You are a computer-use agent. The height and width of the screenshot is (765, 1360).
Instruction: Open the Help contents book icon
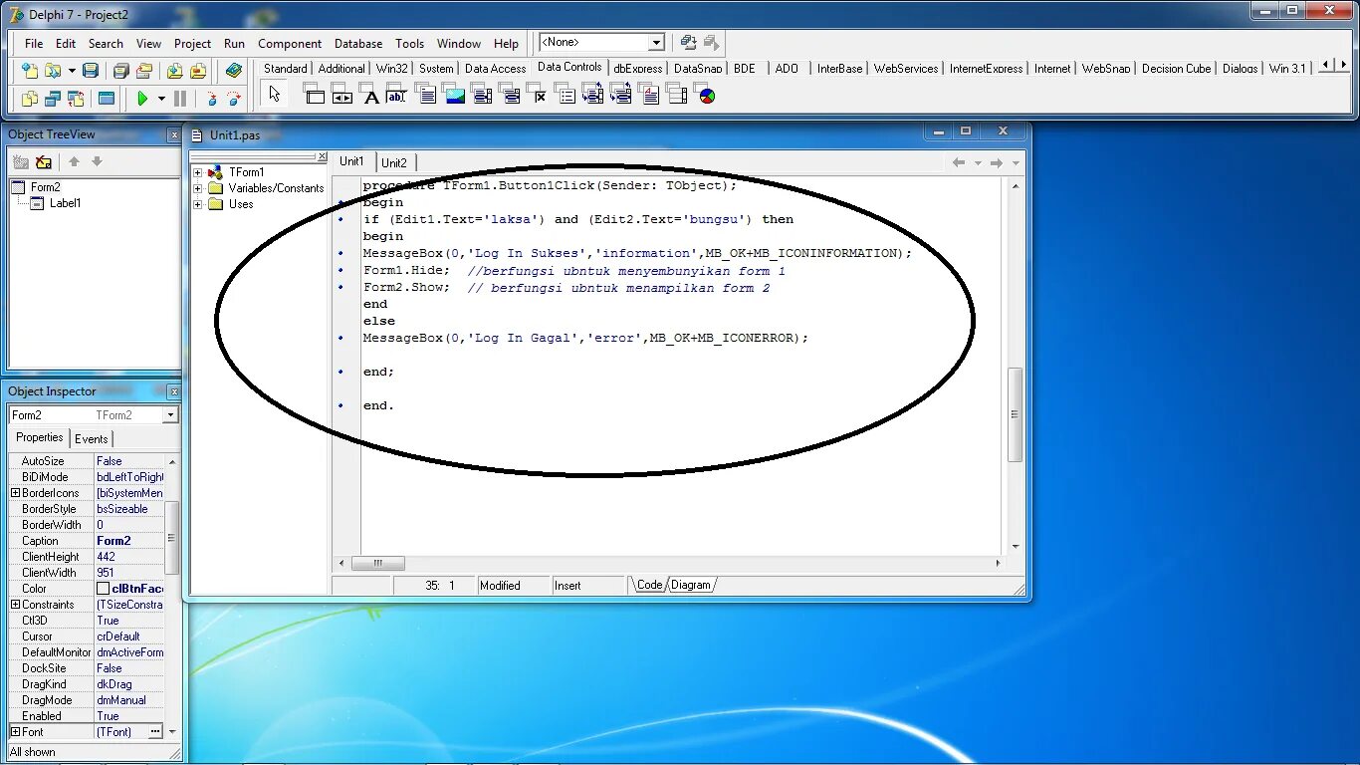tap(234, 71)
